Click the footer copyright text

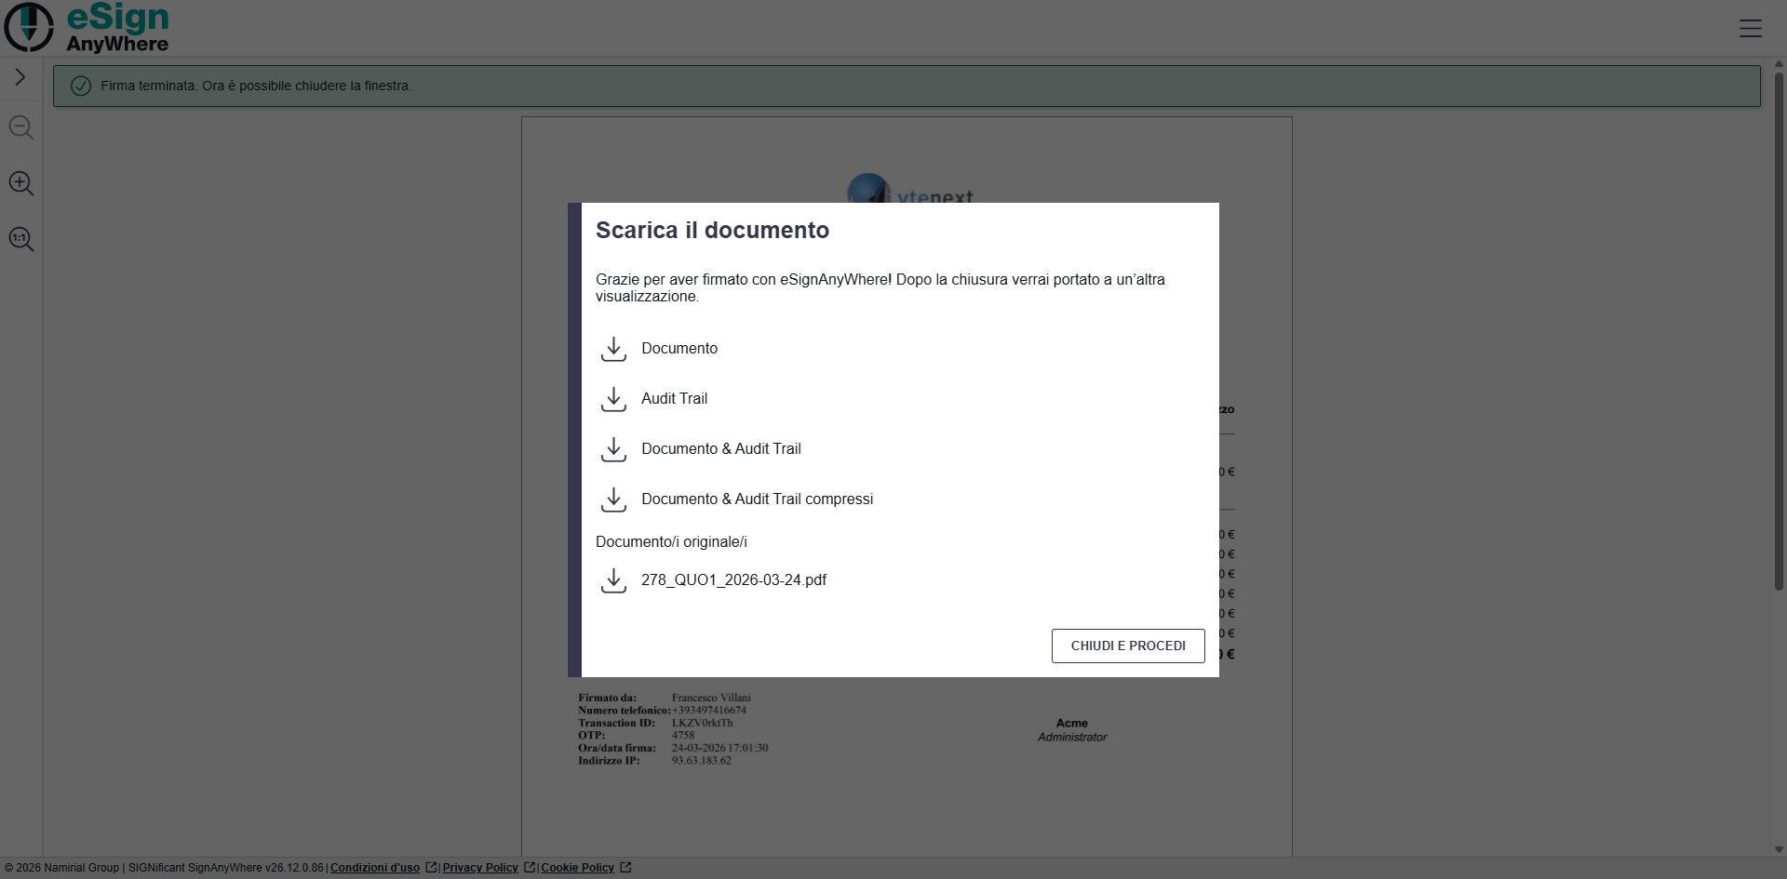click(164, 868)
